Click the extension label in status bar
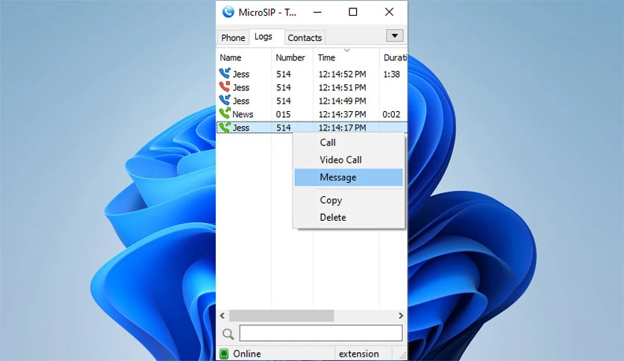The image size is (624, 361). tap(358, 354)
